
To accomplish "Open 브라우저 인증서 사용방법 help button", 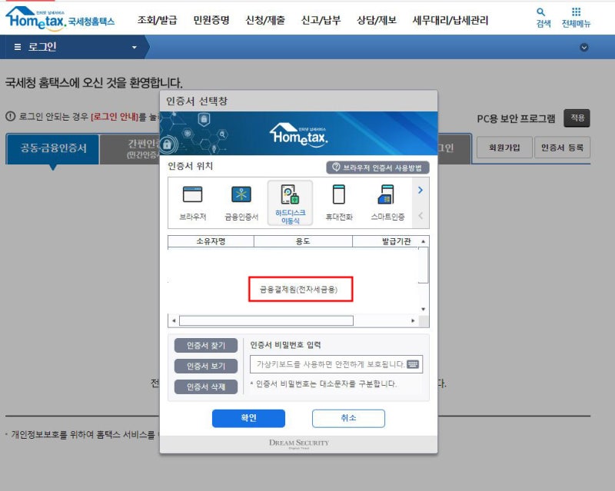I will point(377,168).
